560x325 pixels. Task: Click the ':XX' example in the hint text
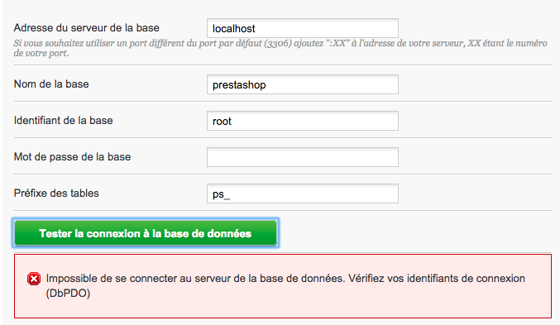[x=337, y=43]
